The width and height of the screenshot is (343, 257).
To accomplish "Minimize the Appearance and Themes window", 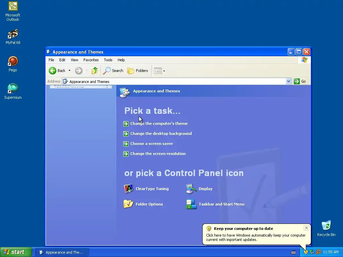I will coord(291,52).
